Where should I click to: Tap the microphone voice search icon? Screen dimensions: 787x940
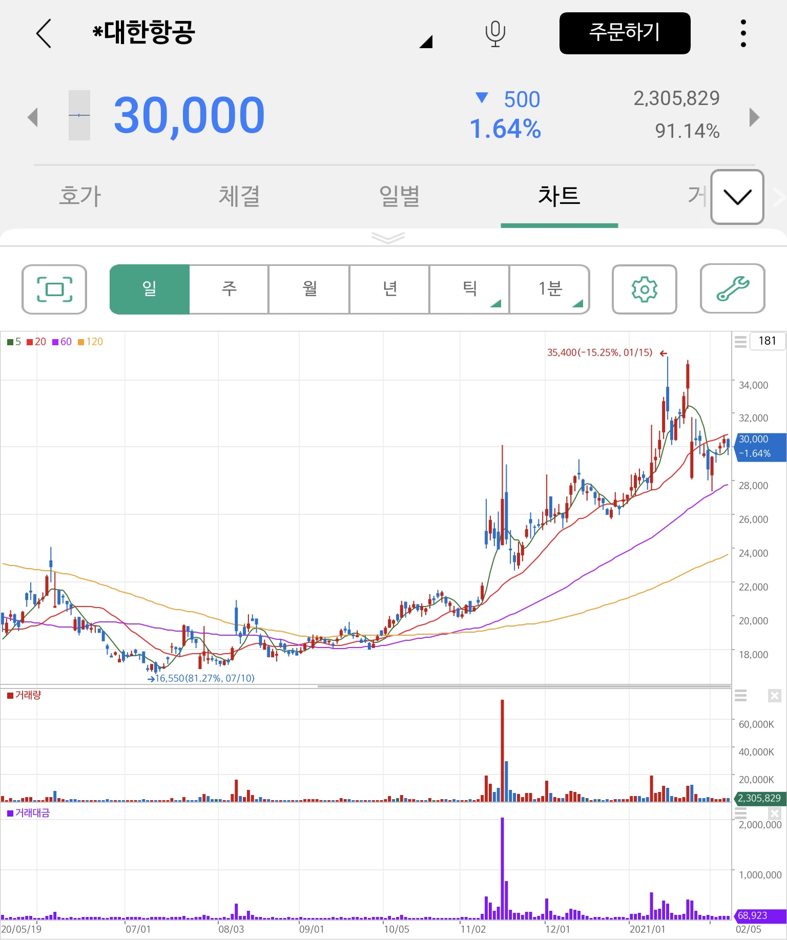click(x=495, y=34)
